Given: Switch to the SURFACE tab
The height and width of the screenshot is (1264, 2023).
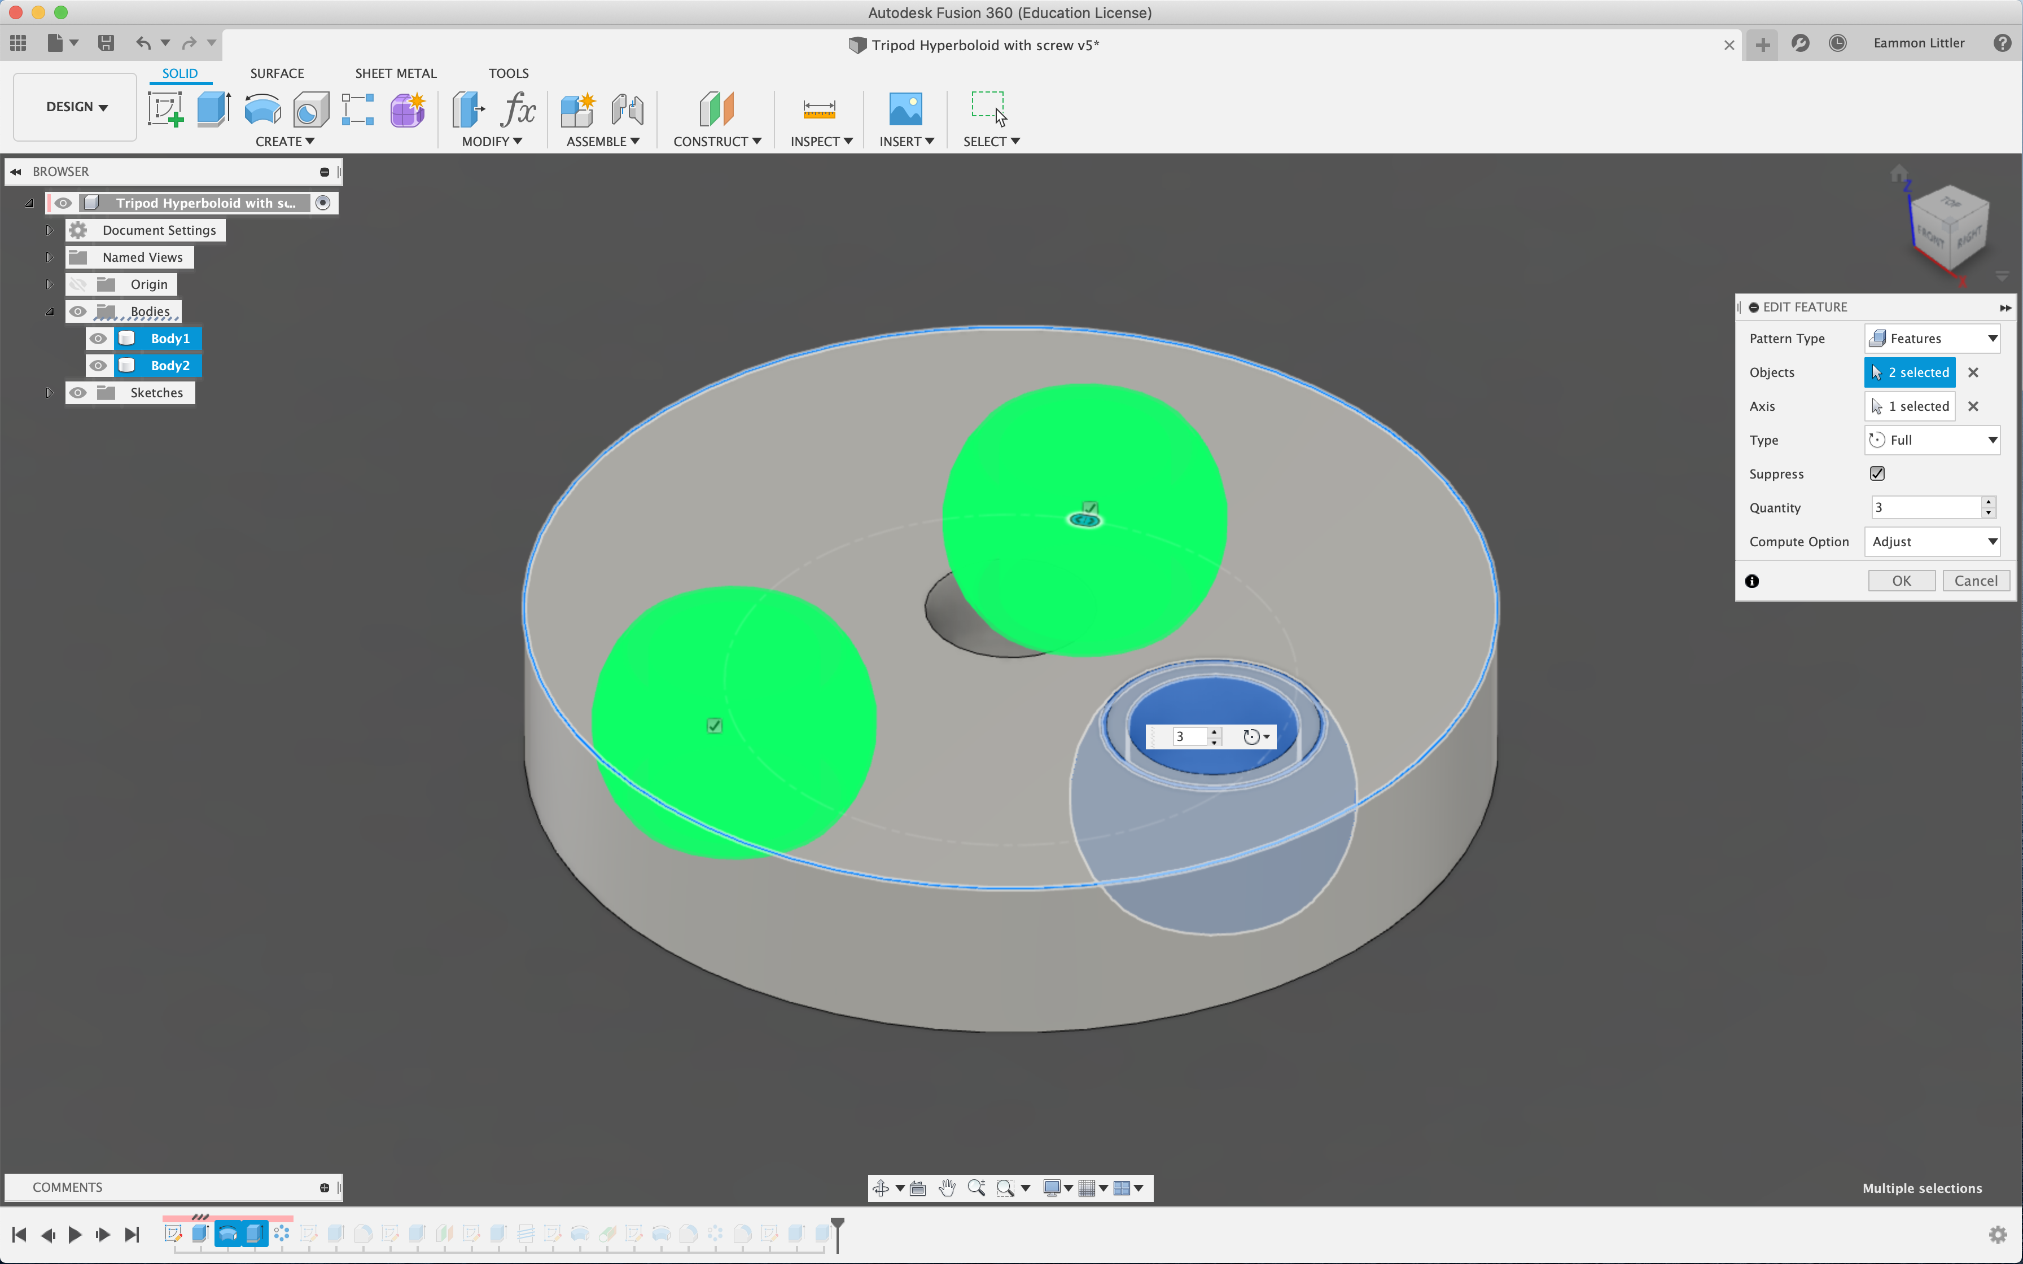Looking at the screenshot, I should 277,73.
